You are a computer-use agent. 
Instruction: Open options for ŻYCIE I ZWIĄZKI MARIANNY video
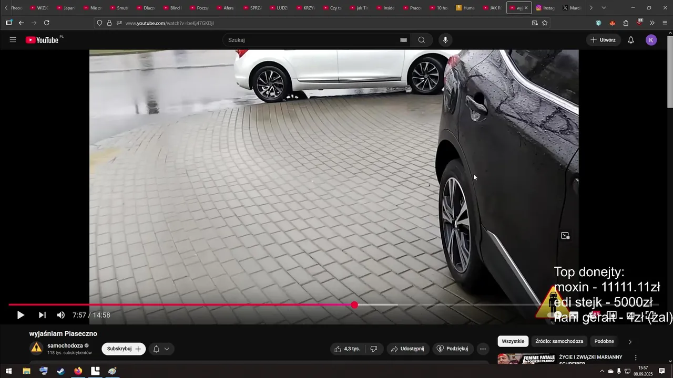tap(636, 359)
